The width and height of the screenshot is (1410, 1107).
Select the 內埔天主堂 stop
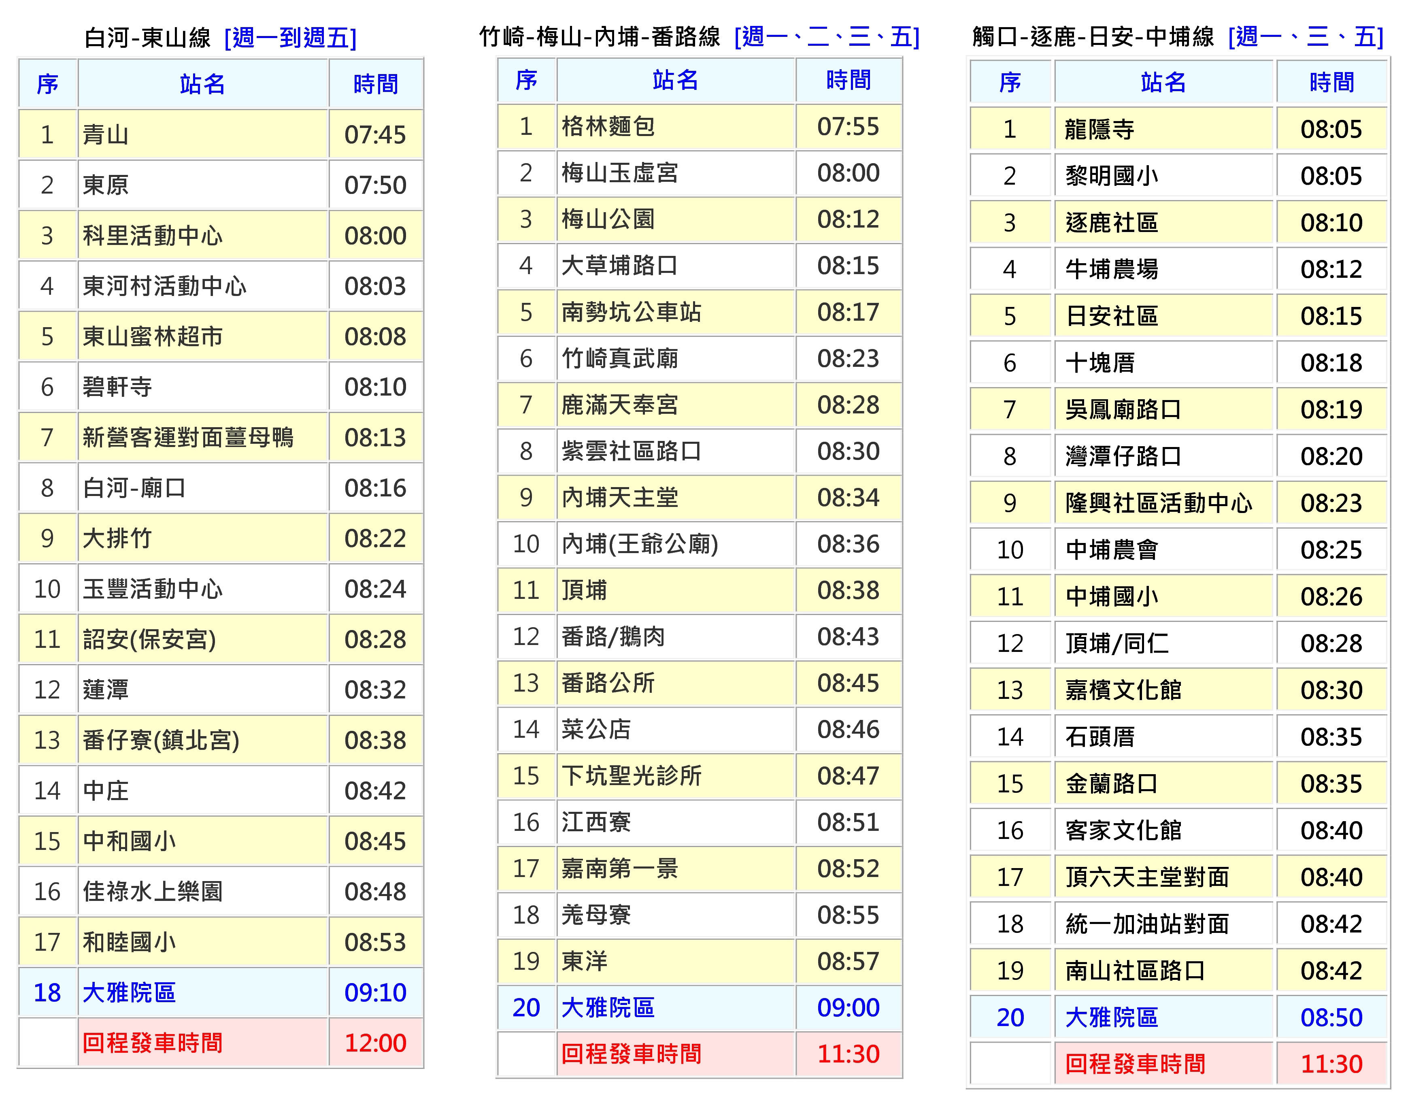pyautogui.click(x=619, y=498)
